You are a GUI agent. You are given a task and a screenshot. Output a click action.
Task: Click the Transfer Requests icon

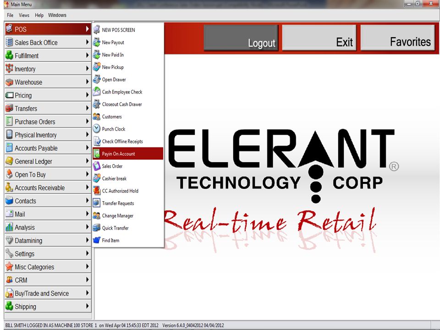pos(97,203)
